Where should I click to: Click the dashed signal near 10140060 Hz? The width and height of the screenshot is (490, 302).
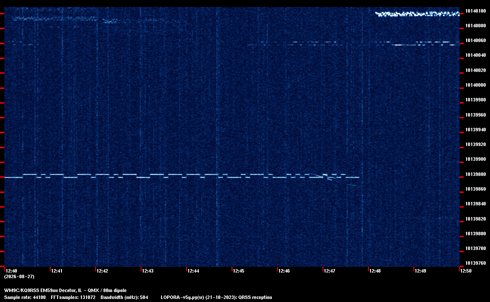click(x=354, y=43)
